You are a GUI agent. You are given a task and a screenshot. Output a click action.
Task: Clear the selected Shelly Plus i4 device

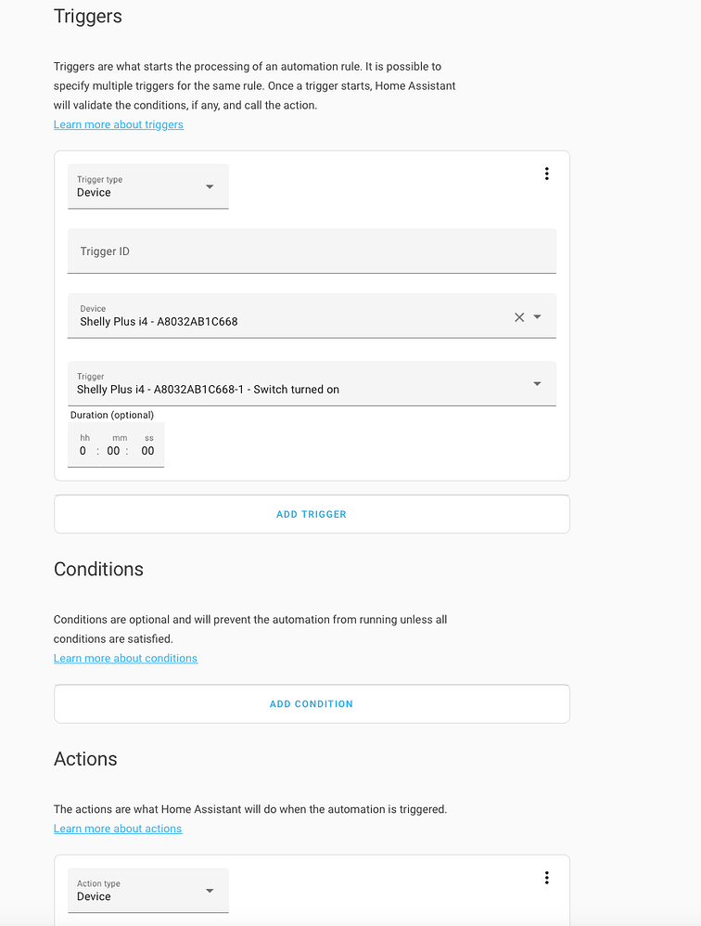click(x=519, y=316)
